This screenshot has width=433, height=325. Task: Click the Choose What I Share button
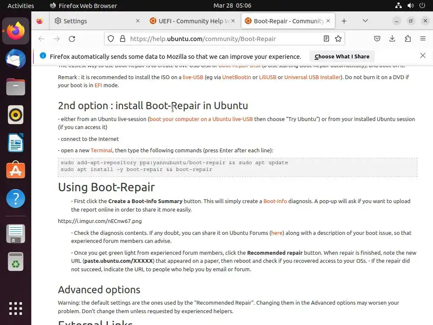(x=342, y=56)
